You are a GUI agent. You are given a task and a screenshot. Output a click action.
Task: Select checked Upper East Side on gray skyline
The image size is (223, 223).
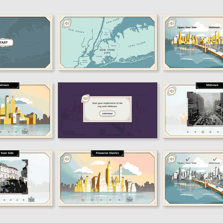click(187, 163)
